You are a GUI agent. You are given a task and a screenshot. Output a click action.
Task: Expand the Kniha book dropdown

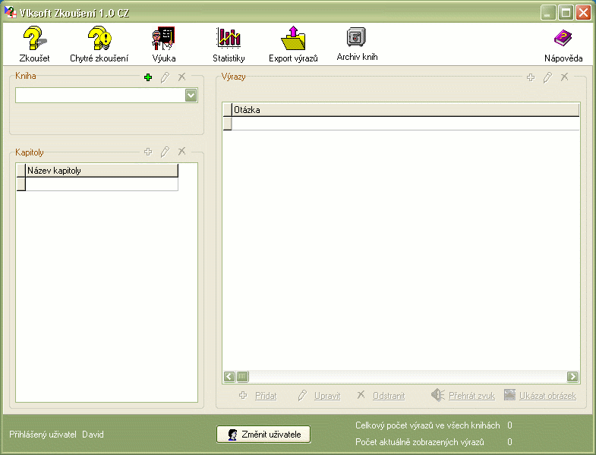point(191,96)
